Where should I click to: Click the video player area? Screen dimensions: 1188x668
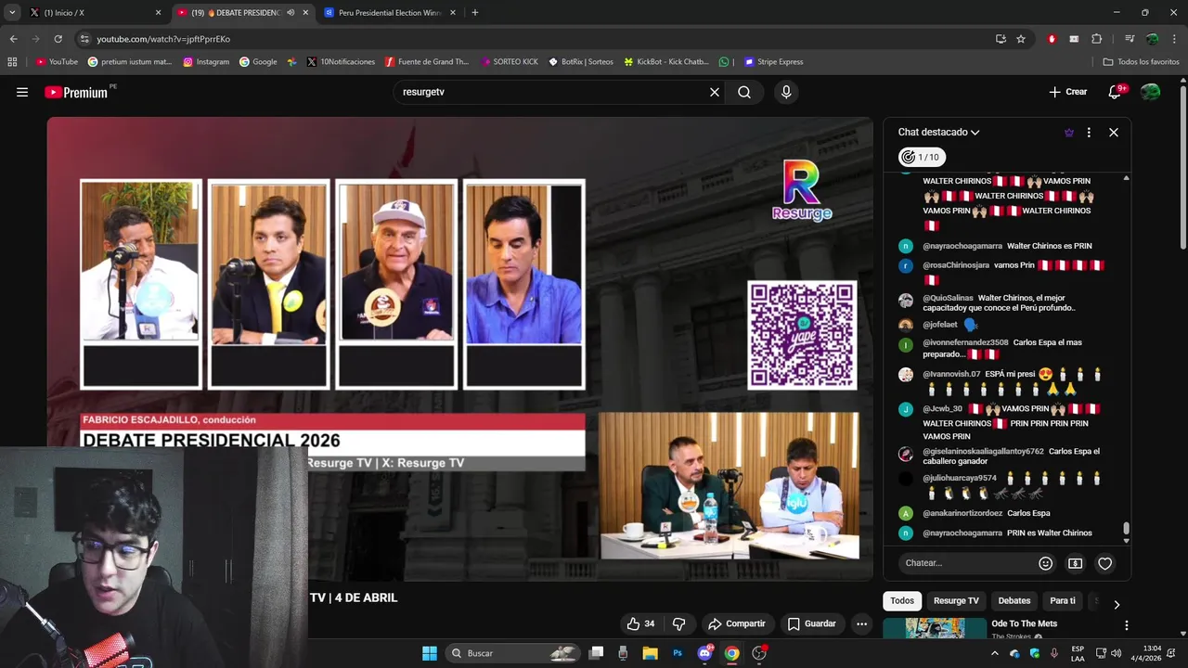point(459,348)
